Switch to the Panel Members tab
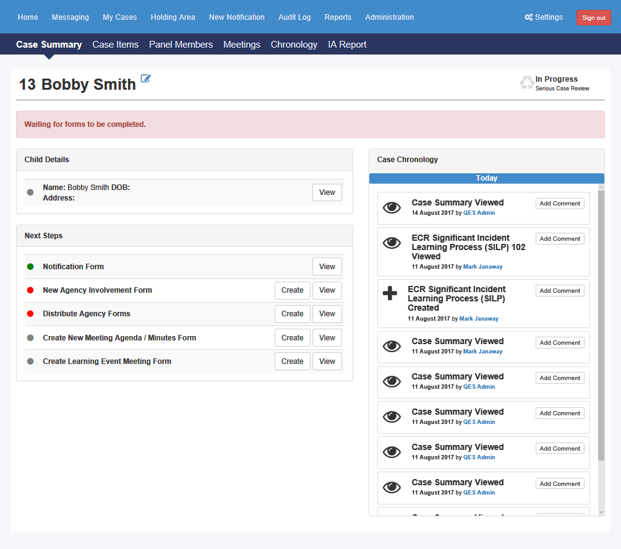 pos(181,45)
